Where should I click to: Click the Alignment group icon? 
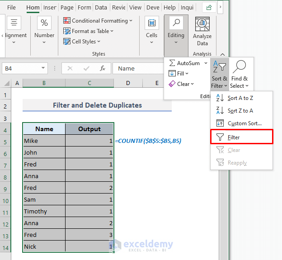(x=14, y=23)
